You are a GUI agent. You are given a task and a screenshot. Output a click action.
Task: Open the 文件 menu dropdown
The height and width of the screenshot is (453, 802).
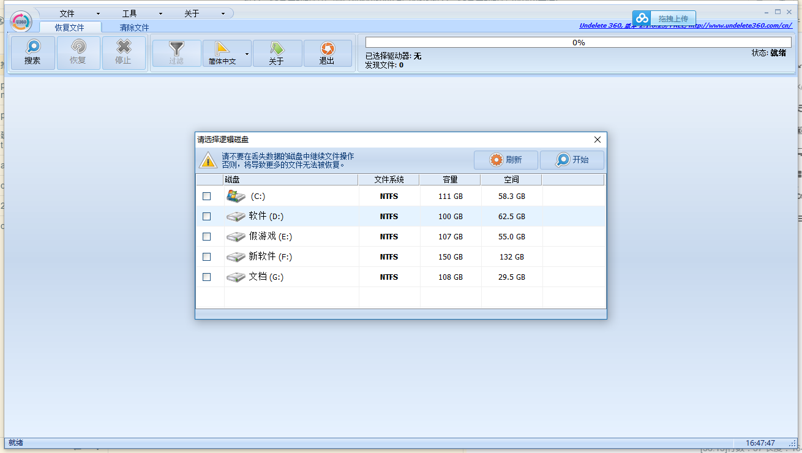click(79, 13)
